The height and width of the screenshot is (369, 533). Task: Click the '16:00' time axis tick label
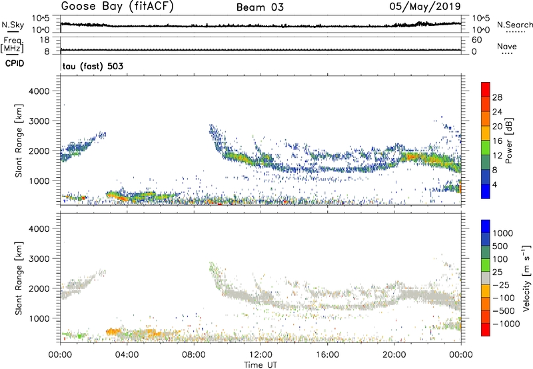pos(327,355)
